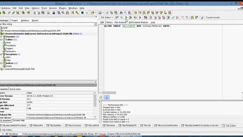Select Views in the database tree
This screenshot has width=243, height=137.
8,43
